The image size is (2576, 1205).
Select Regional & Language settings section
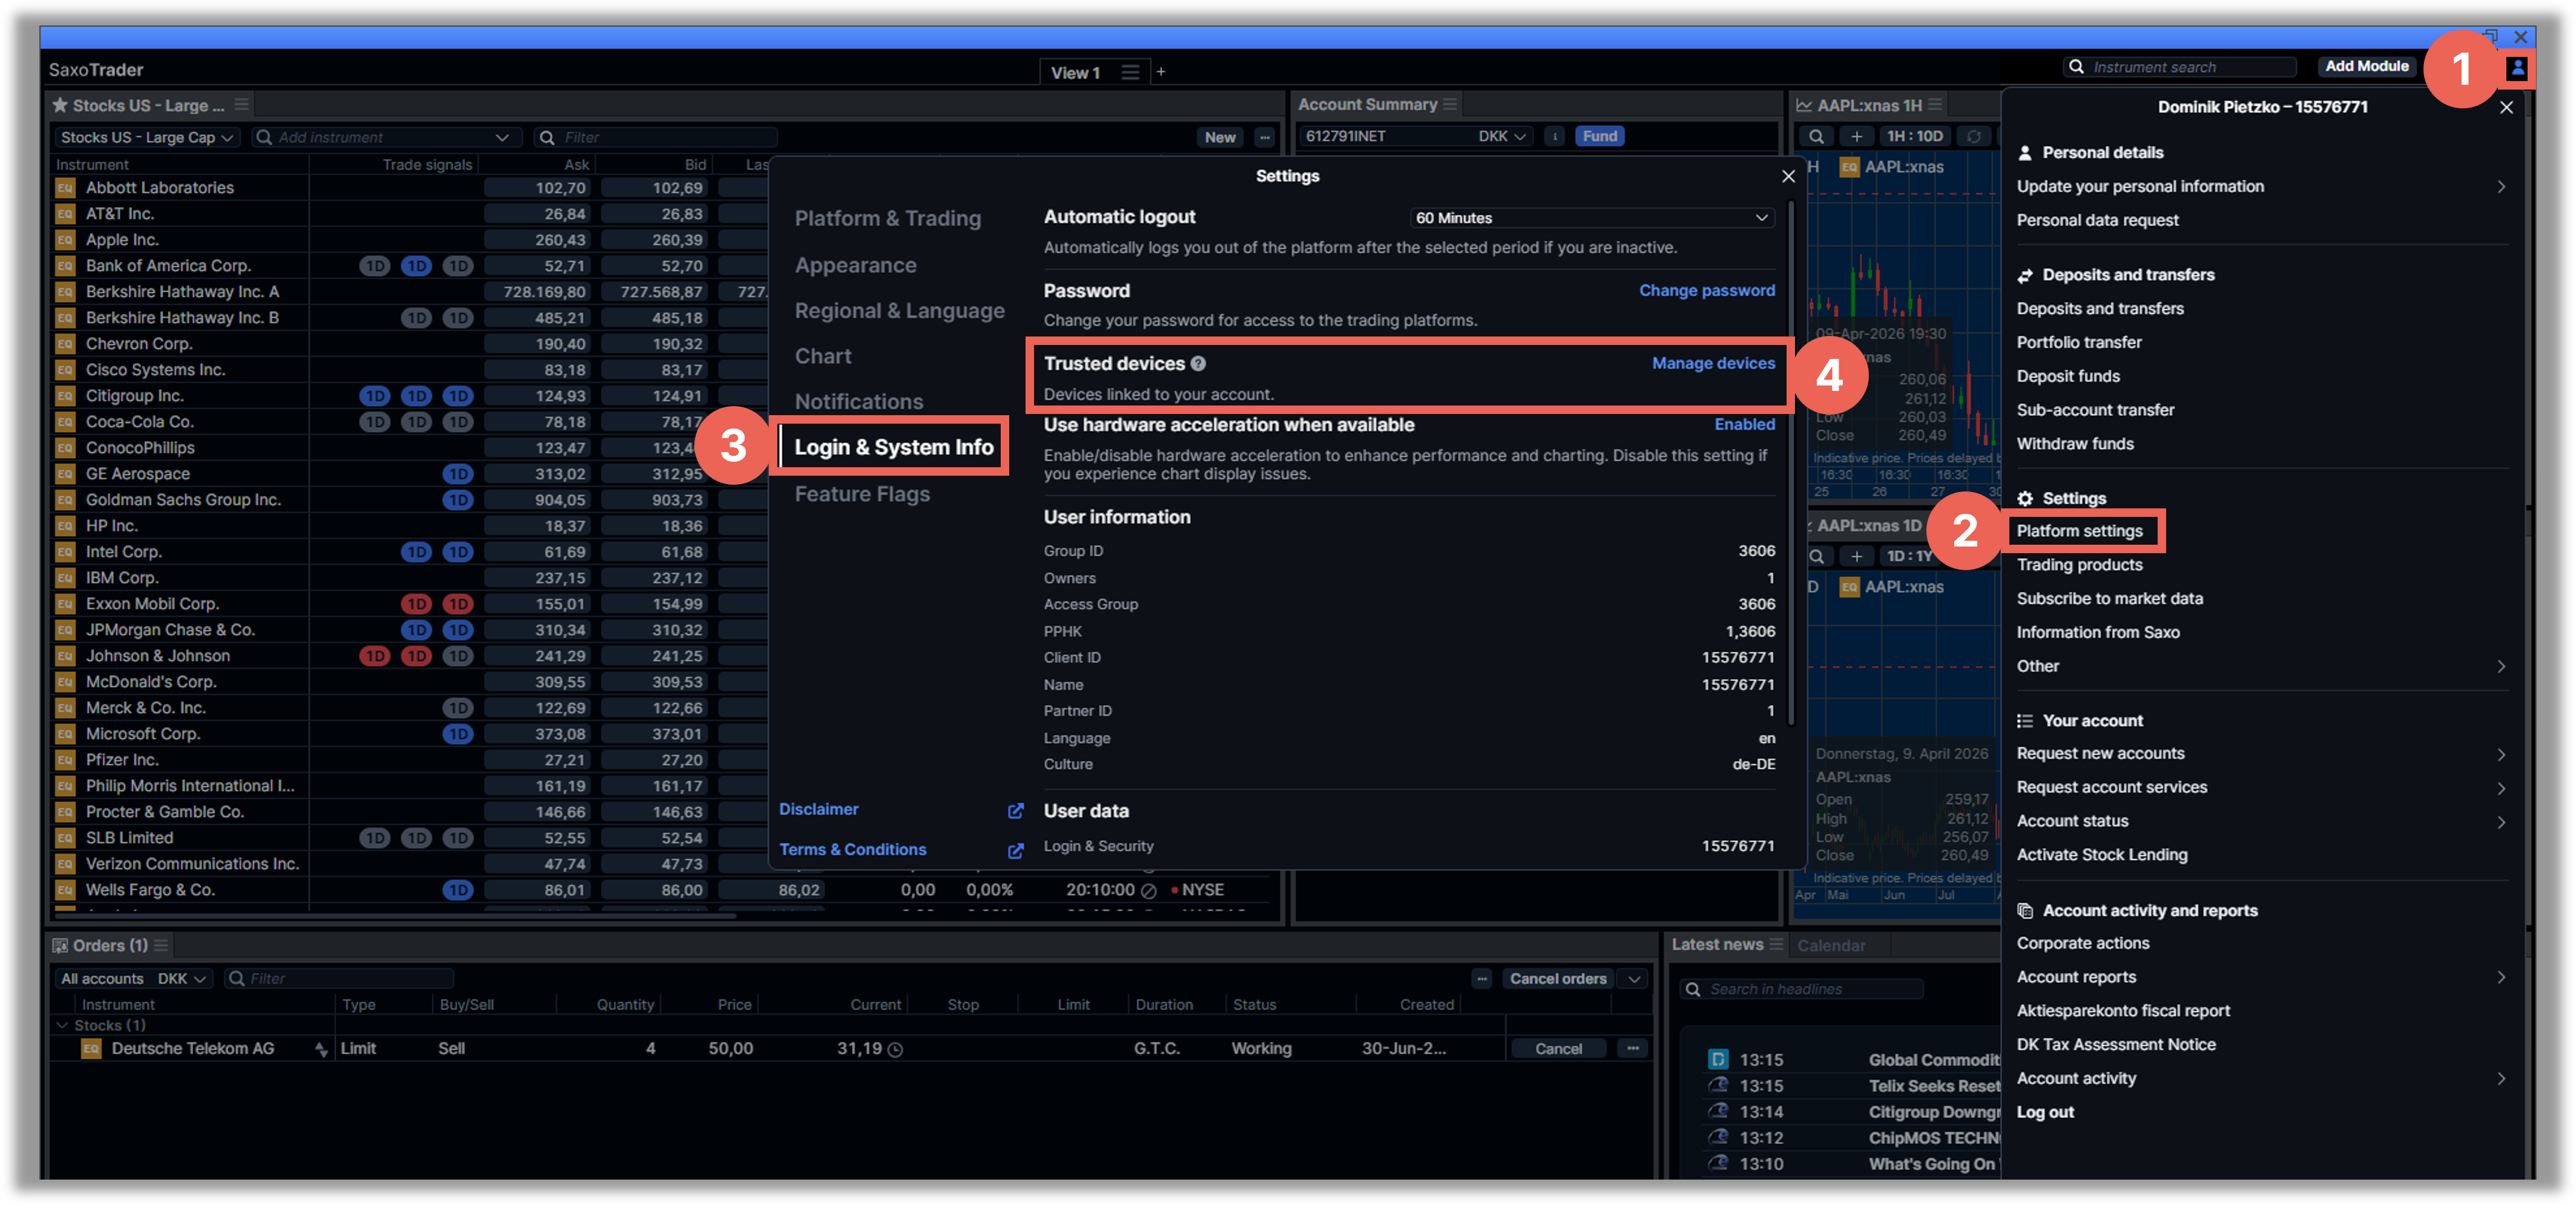click(x=899, y=311)
